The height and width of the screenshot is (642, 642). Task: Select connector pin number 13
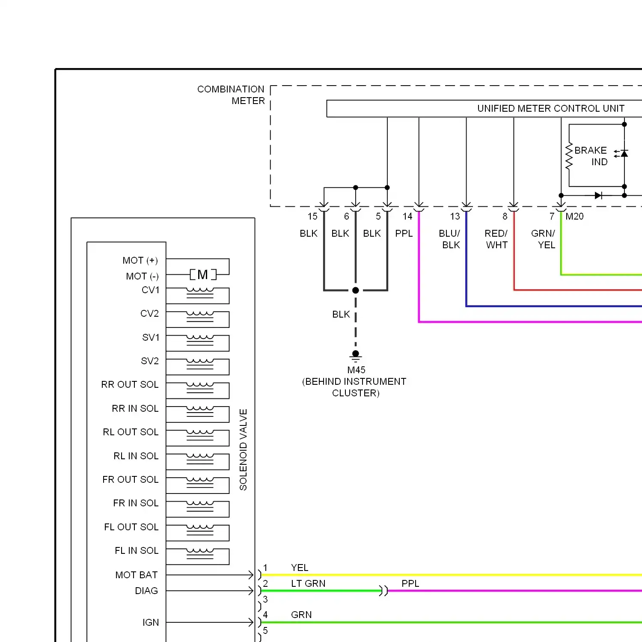tap(455, 216)
